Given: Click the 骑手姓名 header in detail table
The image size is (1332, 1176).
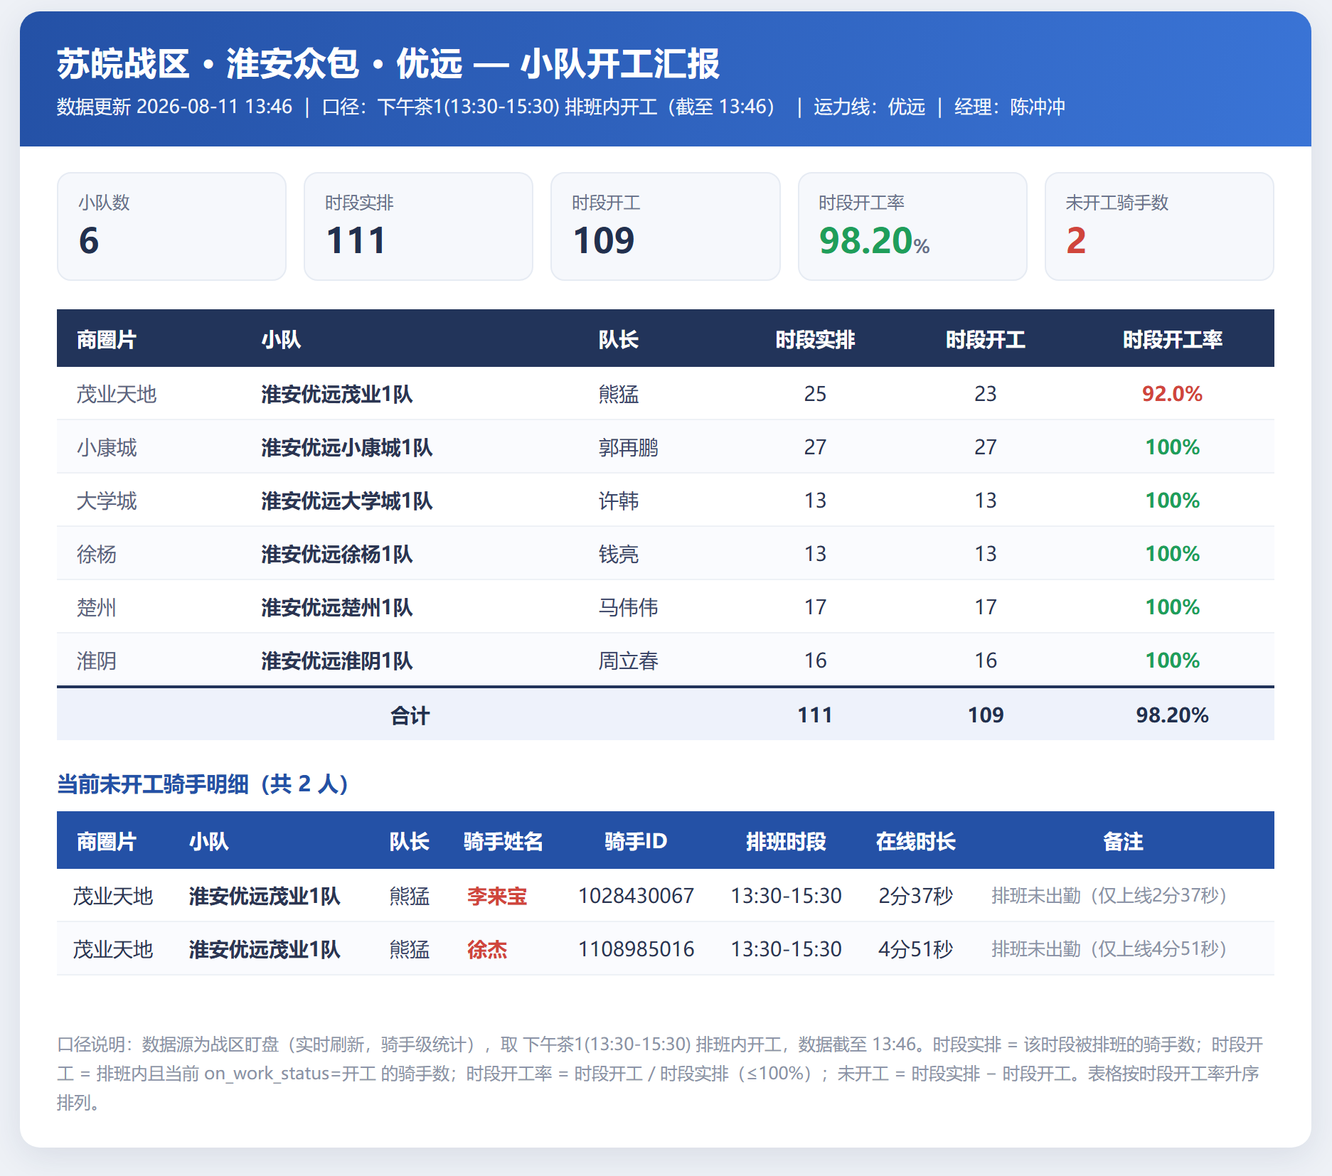Looking at the screenshot, I should (503, 842).
